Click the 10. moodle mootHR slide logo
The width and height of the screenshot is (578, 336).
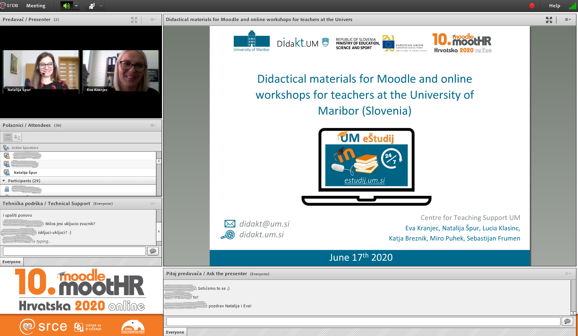click(462, 43)
